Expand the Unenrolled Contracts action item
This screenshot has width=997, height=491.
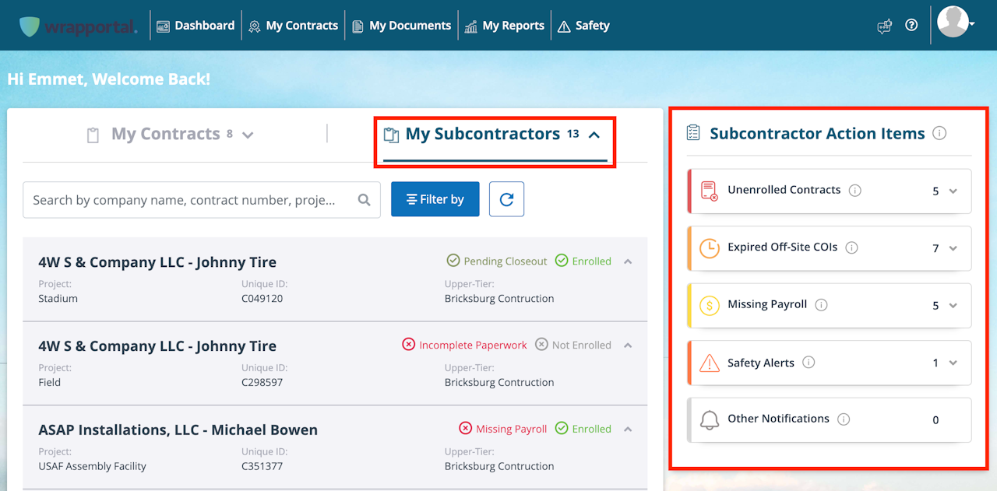tap(953, 191)
